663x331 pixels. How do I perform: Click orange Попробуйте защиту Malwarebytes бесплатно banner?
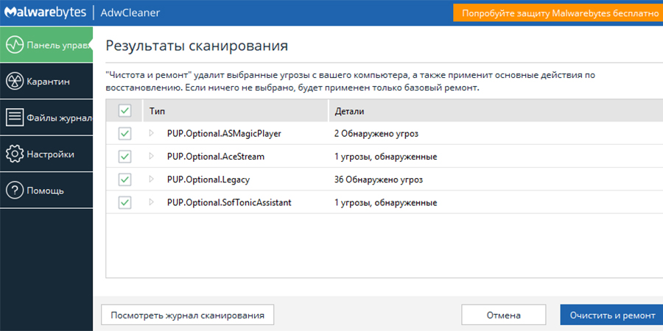coord(558,13)
